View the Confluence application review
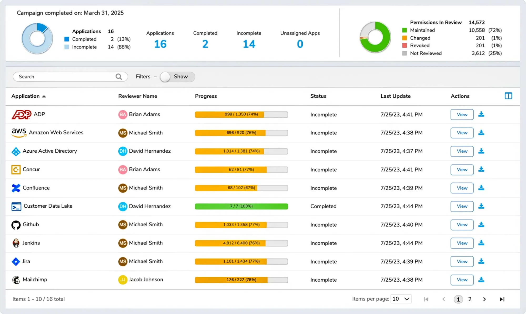Screen dimensions: 526x314 462,188
